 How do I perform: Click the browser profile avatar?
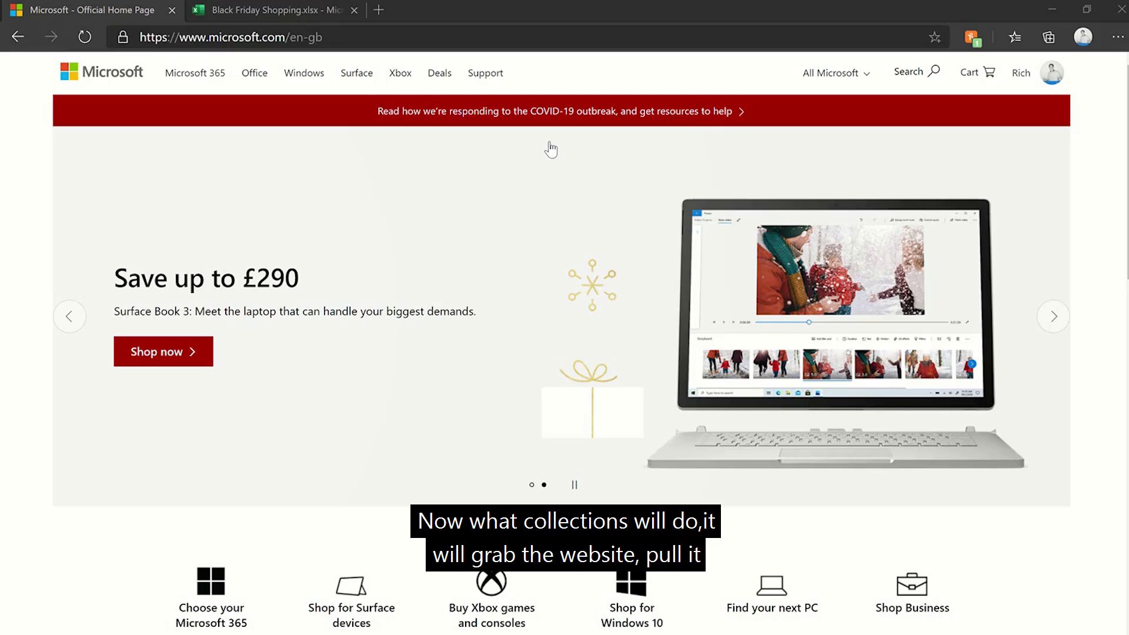click(1083, 37)
